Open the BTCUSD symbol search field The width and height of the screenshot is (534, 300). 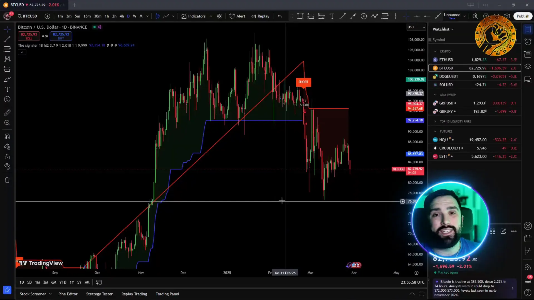(x=28, y=16)
